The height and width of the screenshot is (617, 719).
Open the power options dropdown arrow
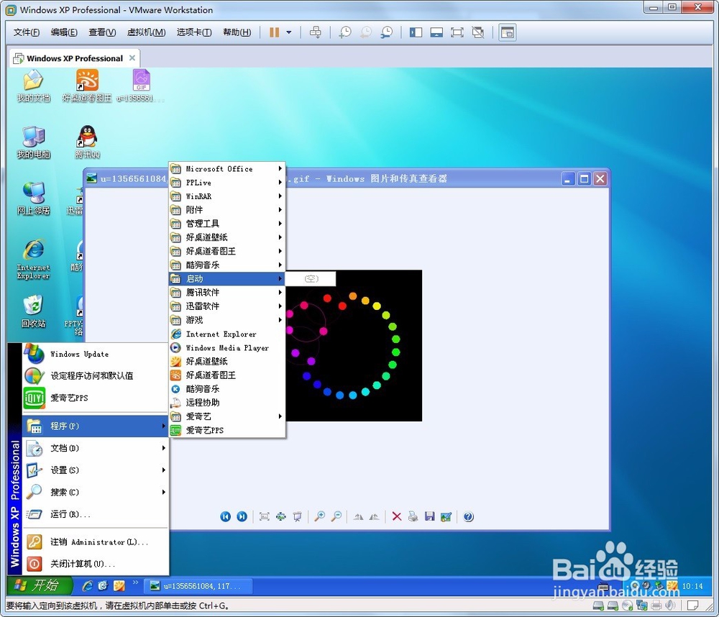coord(289,32)
